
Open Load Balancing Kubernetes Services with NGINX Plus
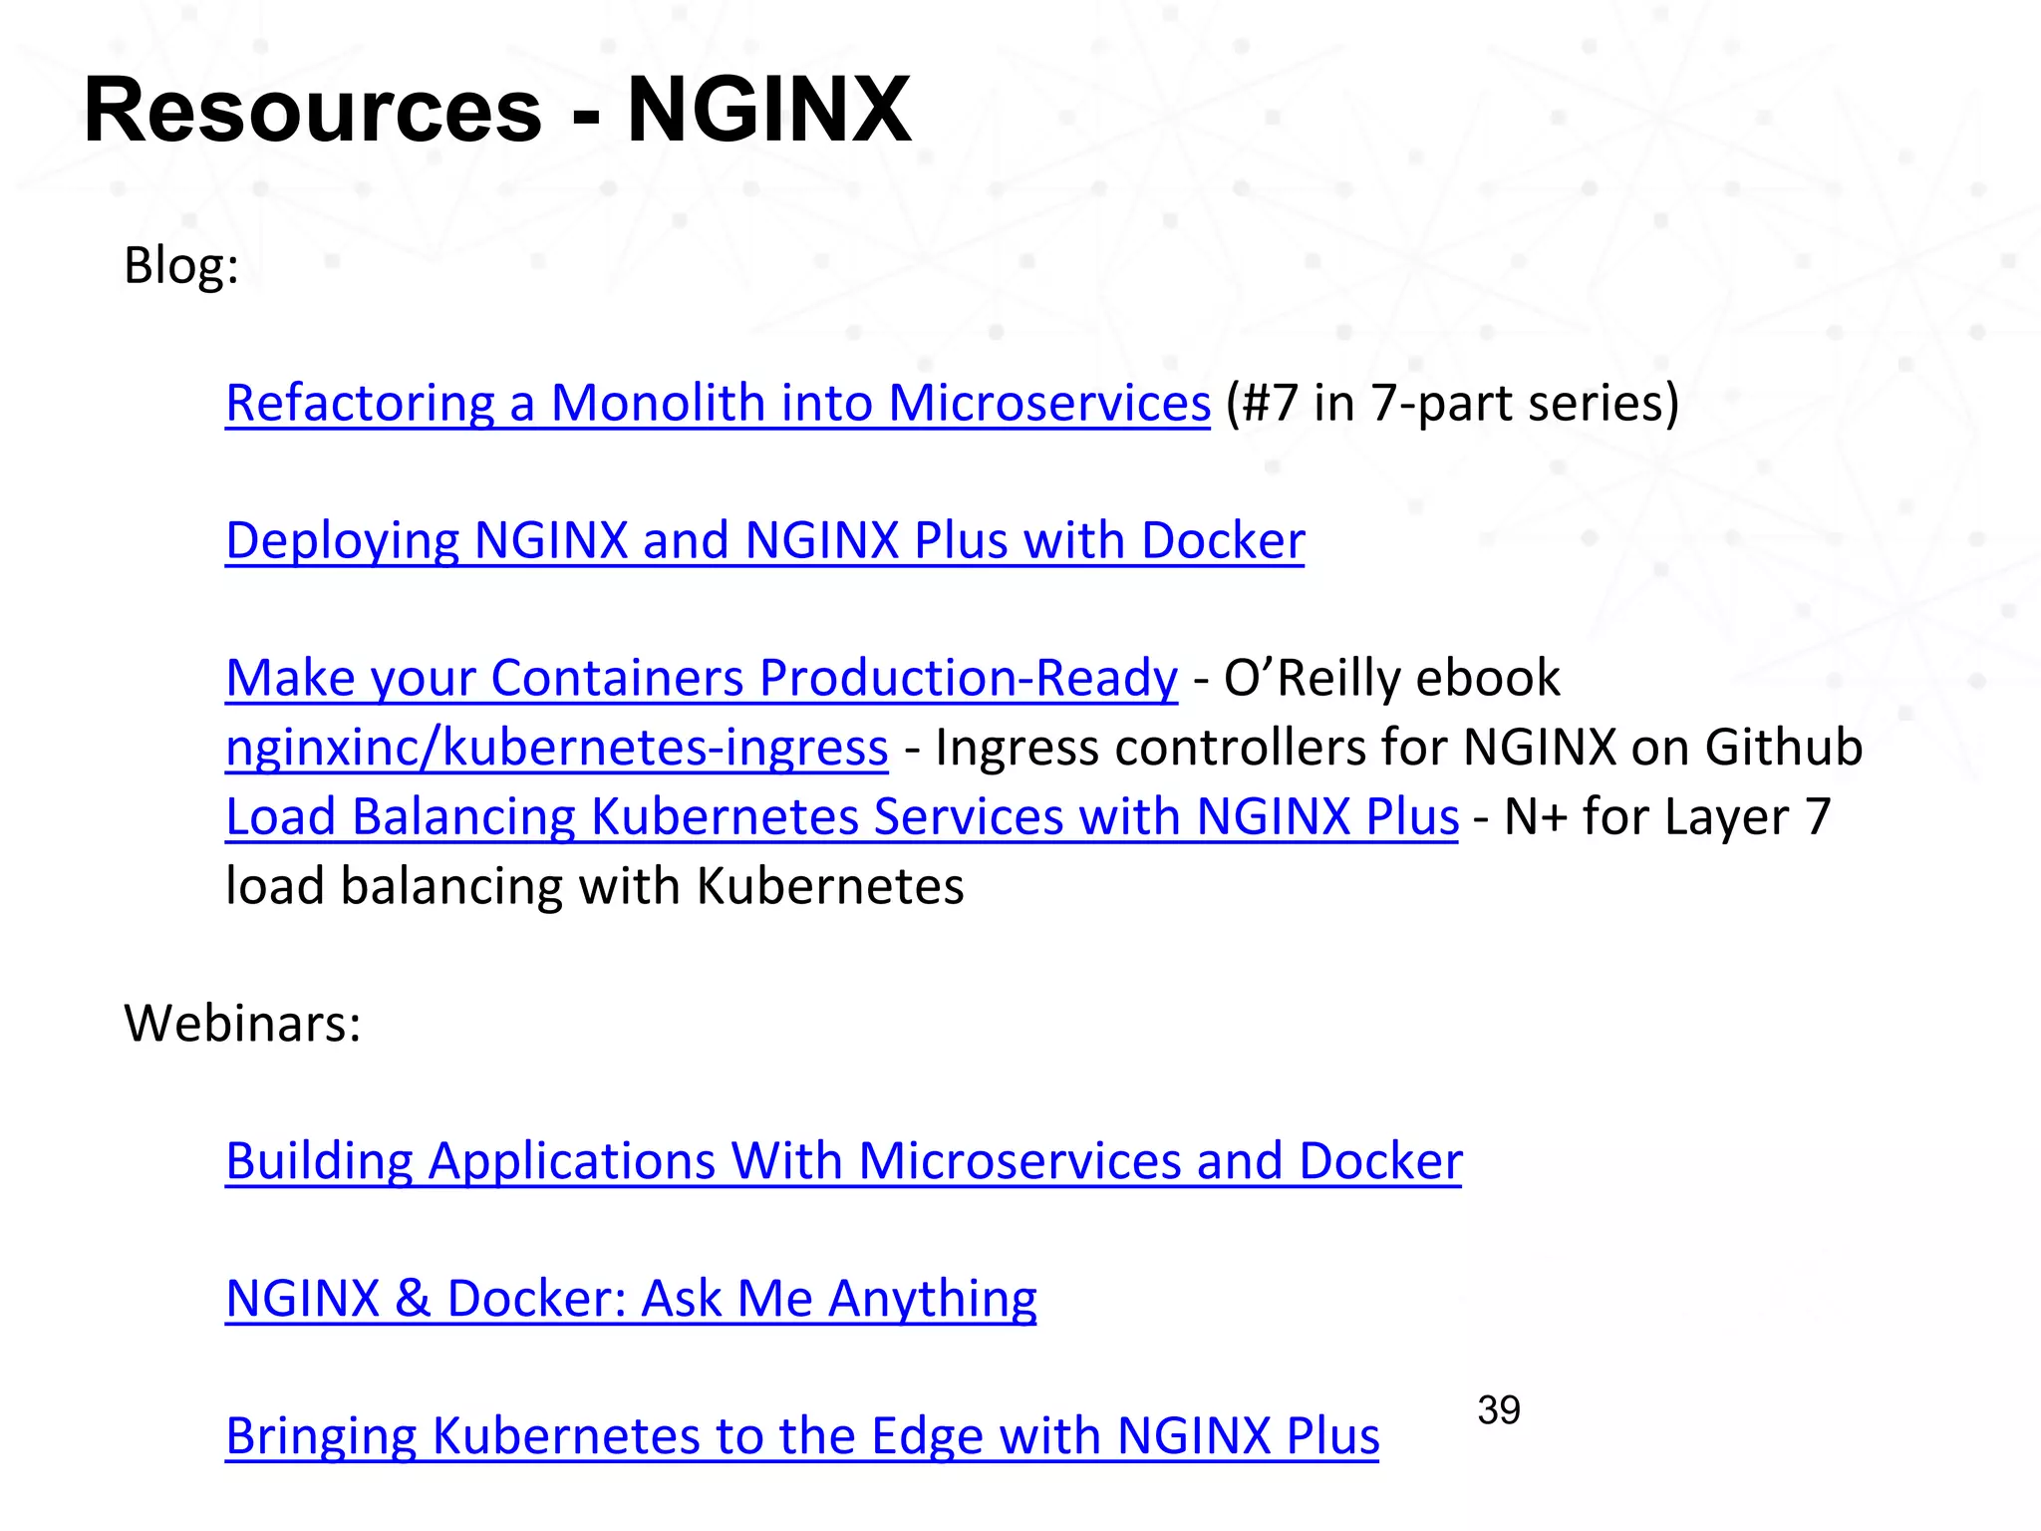tap(841, 817)
